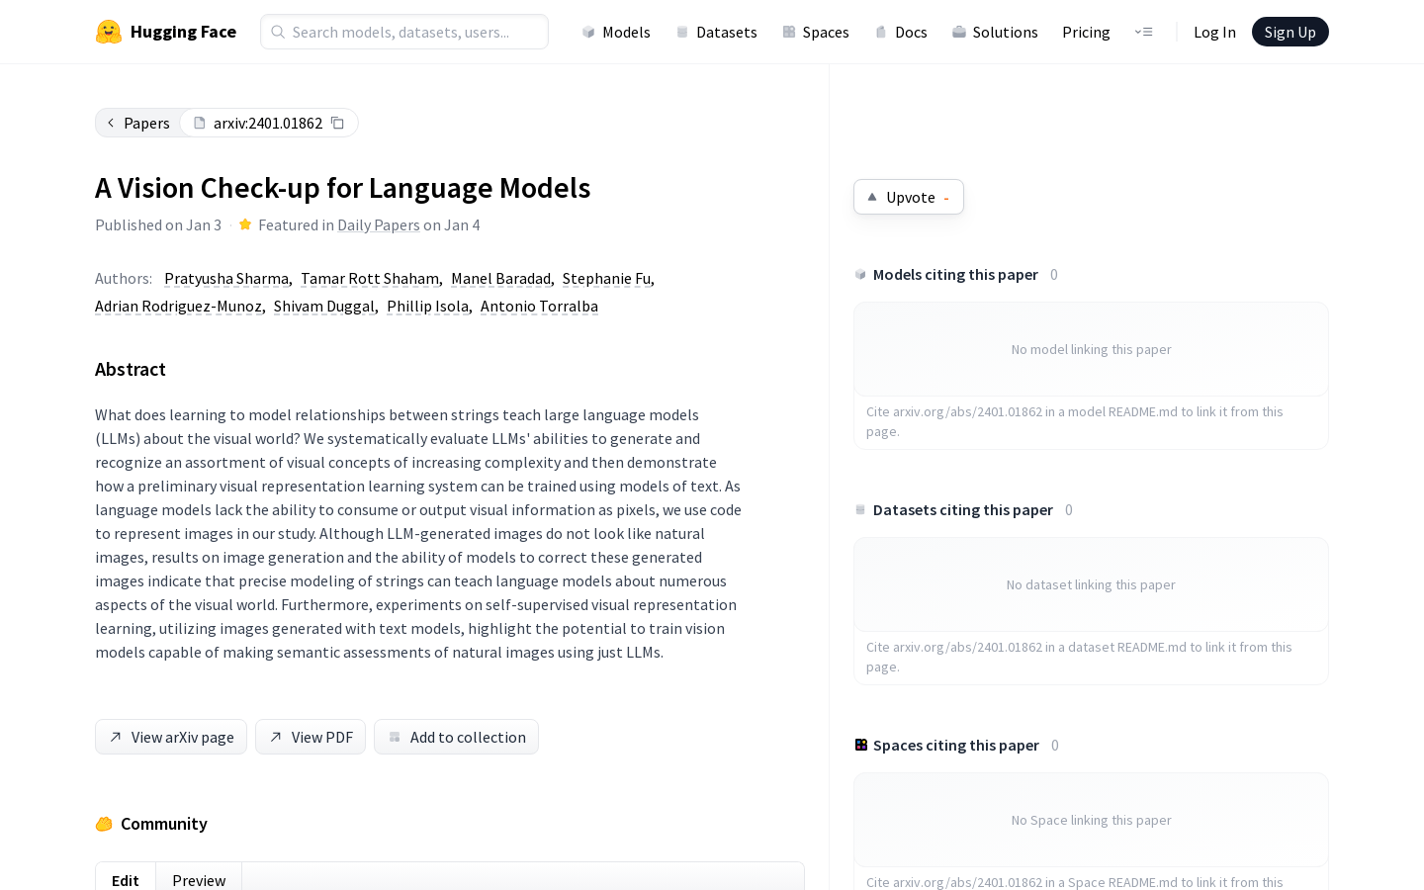
Task: Open author Antonio Torralba's profile
Action: pos(539,306)
